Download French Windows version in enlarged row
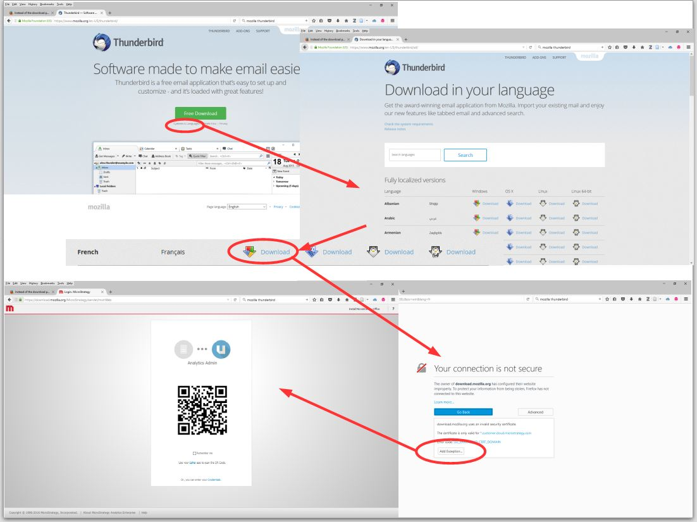Image resolution: width=697 pixels, height=522 pixels. 267,252
